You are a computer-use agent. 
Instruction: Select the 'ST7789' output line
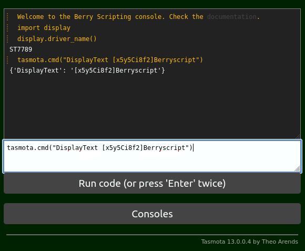pyautogui.click(x=21, y=49)
